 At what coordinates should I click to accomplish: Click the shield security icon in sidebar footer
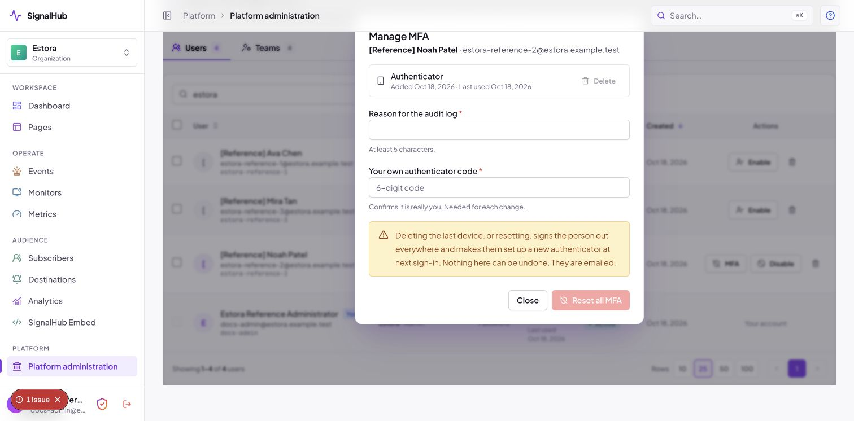102,404
